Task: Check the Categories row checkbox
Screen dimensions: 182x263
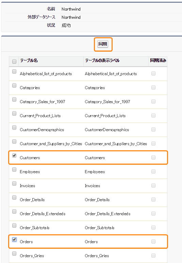Action: pos(14,85)
